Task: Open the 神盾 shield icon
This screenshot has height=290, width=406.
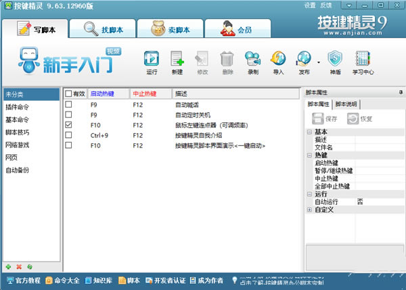Action: [x=334, y=59]
